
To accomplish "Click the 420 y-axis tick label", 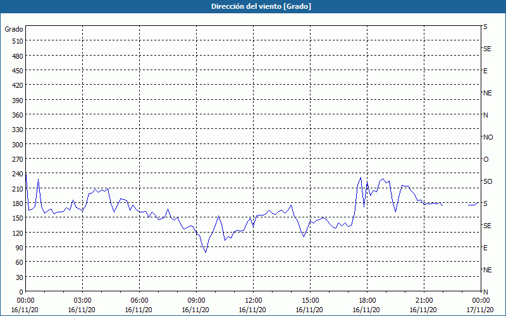I will (x=18, y=85).
